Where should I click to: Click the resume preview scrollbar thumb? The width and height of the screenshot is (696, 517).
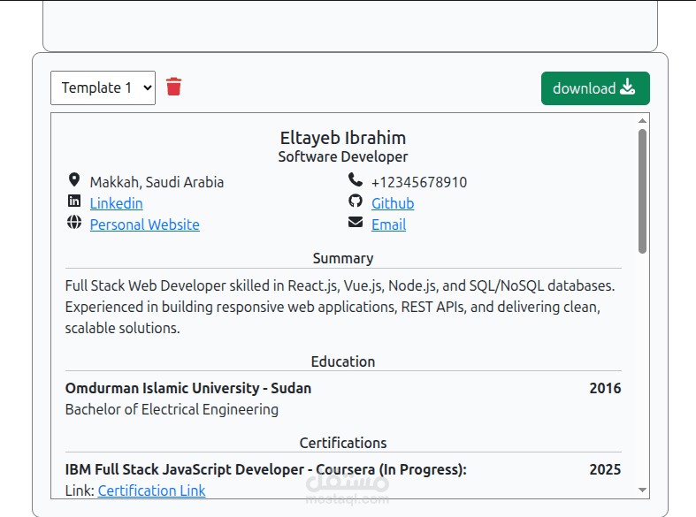click(642, 190)
